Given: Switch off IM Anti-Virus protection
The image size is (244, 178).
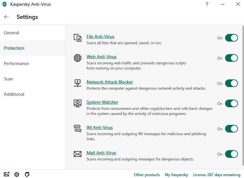Looking at the screenshot, I should 231,129.
